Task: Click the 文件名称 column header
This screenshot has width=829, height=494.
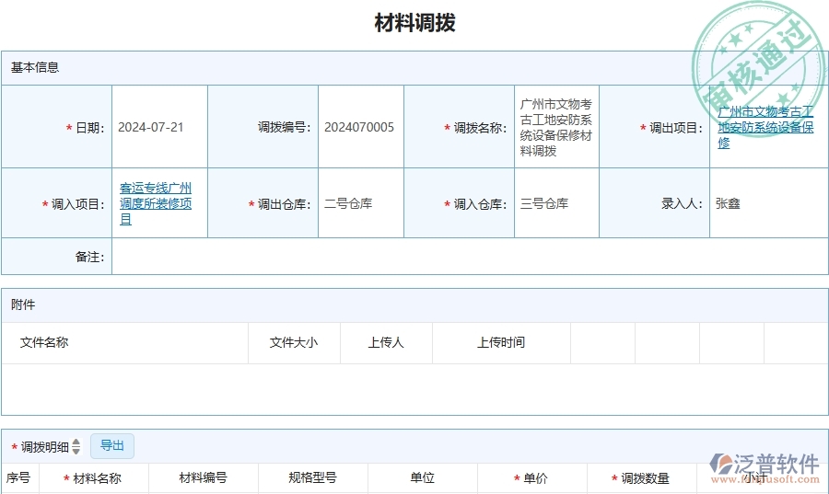Action: tap(44, 342)
